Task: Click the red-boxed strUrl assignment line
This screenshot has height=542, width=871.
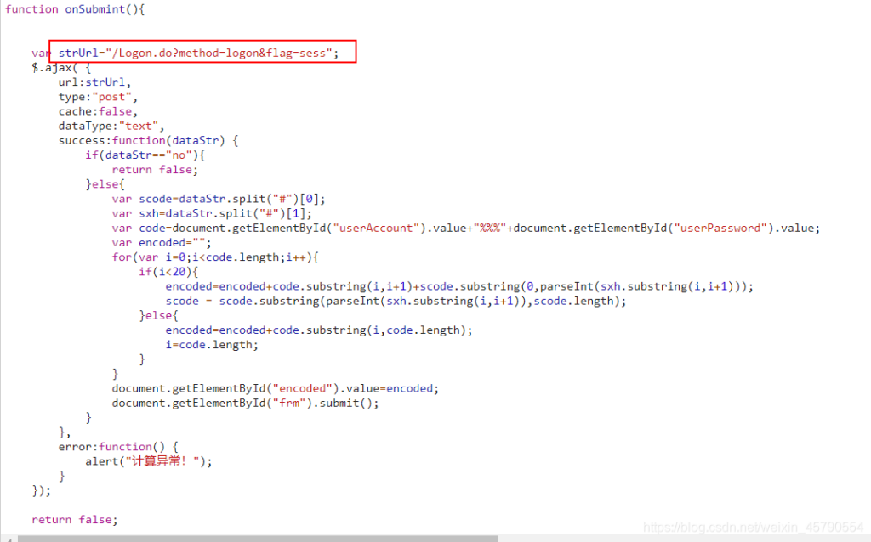Action: click(202, 53)
